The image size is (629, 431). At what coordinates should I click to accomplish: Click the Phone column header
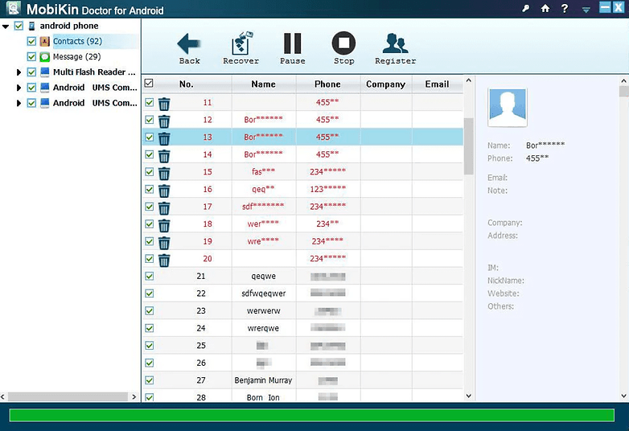pyautogui.click(x=327, y=84)
